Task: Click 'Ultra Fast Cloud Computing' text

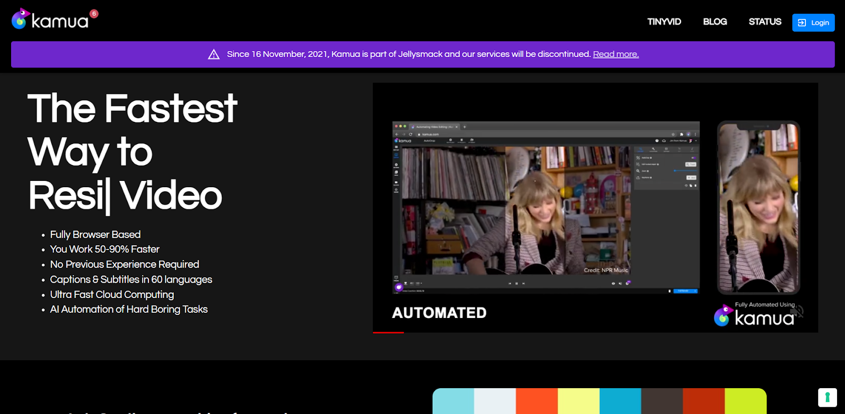Action: click(112, 294)
